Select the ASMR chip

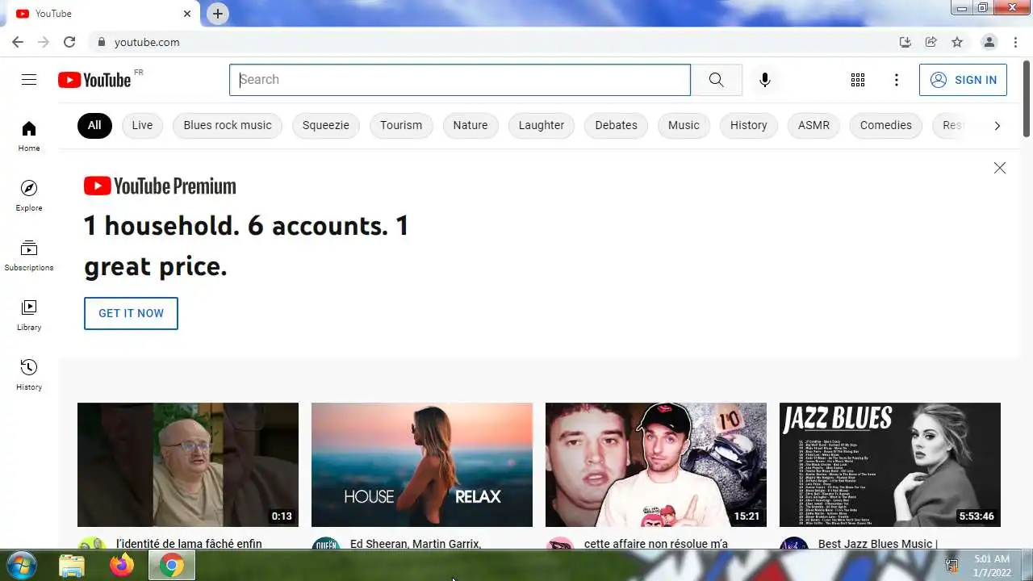pos(813,125)
